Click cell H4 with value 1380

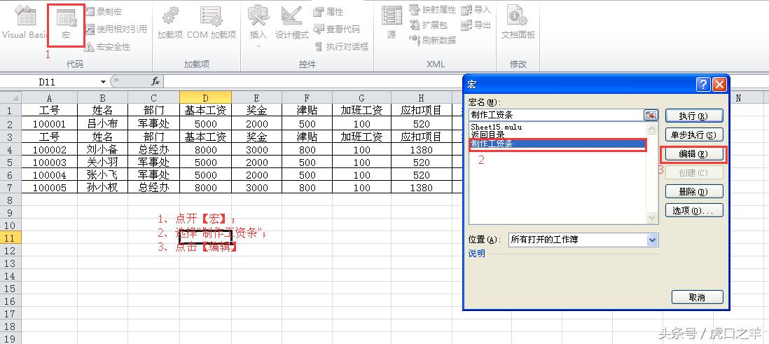tap(422, 150)
